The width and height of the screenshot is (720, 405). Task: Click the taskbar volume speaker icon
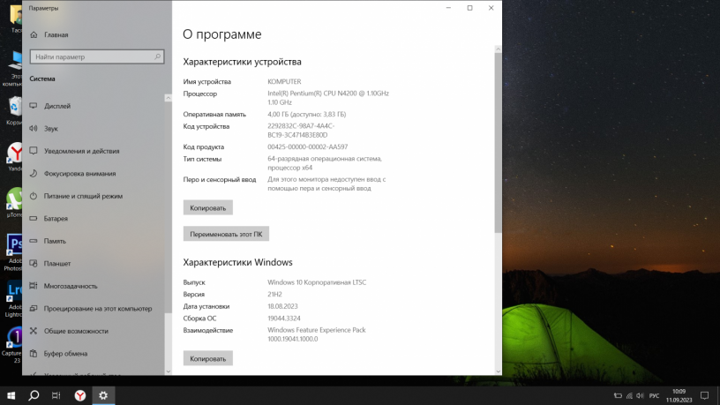pyautogui.click(x=640, y=396)
